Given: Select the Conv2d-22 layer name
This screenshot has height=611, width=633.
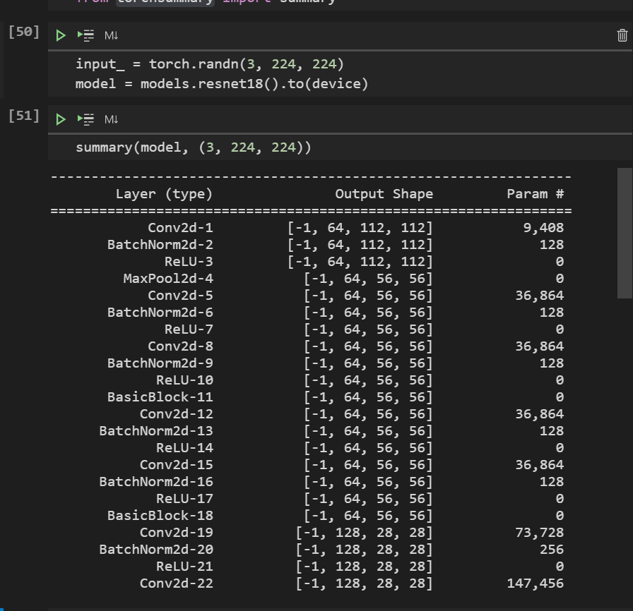Looking at the screenshot, I should click(x=176, y=583).
